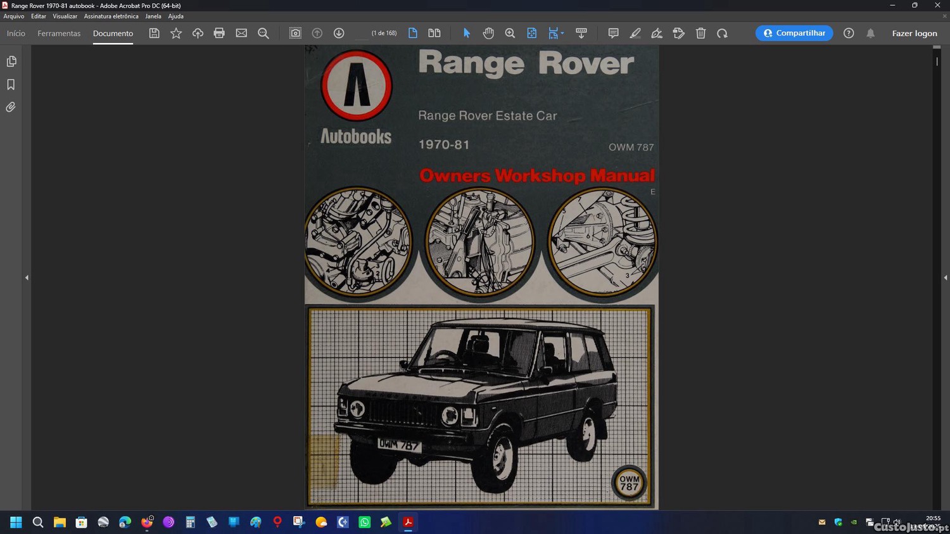Open the bookmarks panel icon

pos(11,84)
